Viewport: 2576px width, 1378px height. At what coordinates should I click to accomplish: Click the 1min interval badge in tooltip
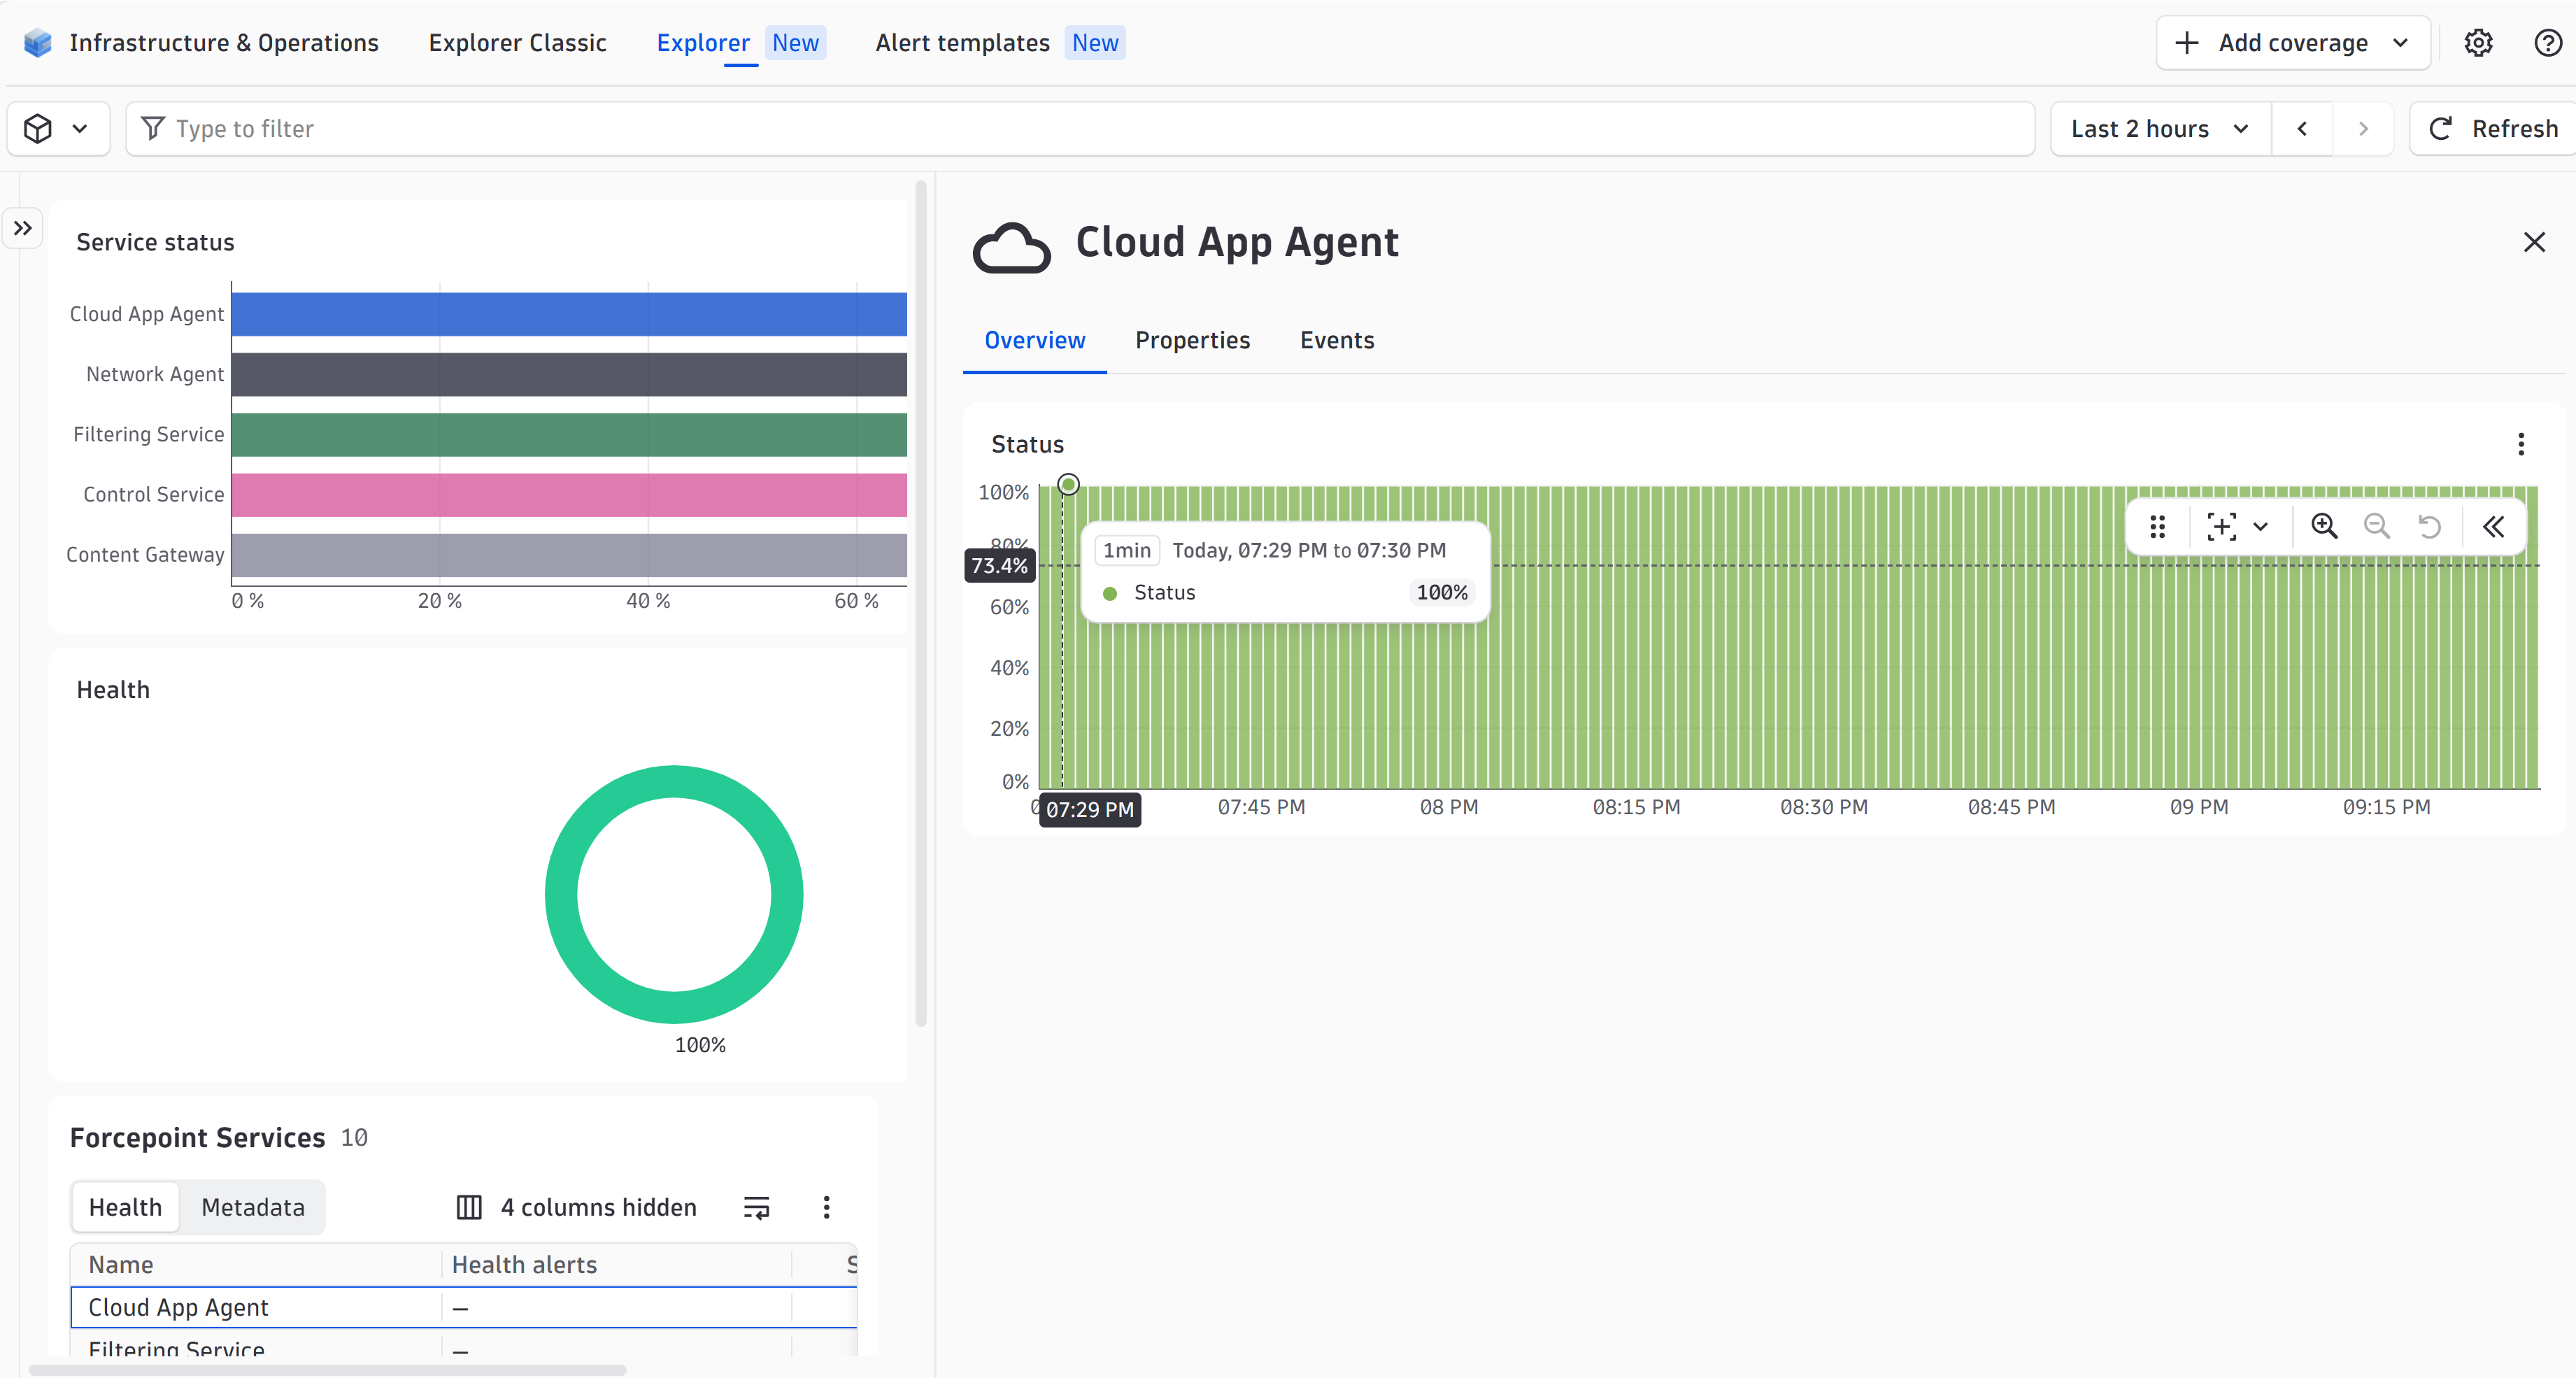coord(1127,550)
